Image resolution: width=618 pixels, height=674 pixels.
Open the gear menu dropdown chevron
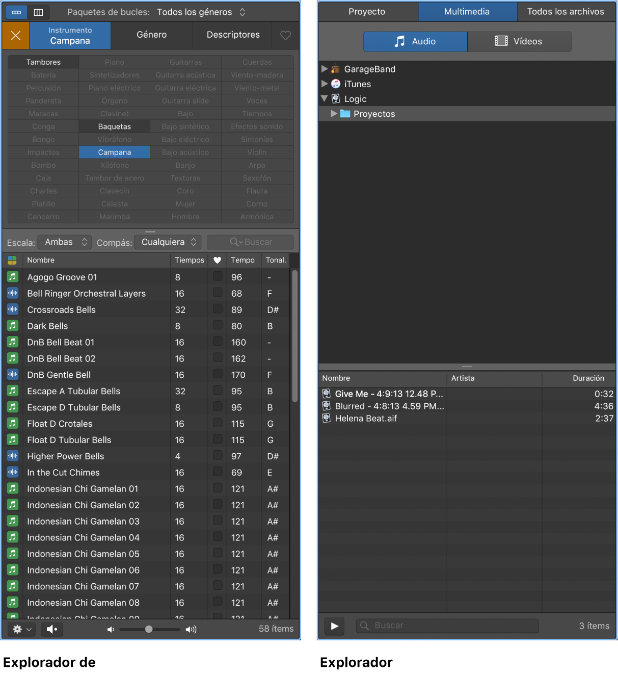tap(29, 630)
